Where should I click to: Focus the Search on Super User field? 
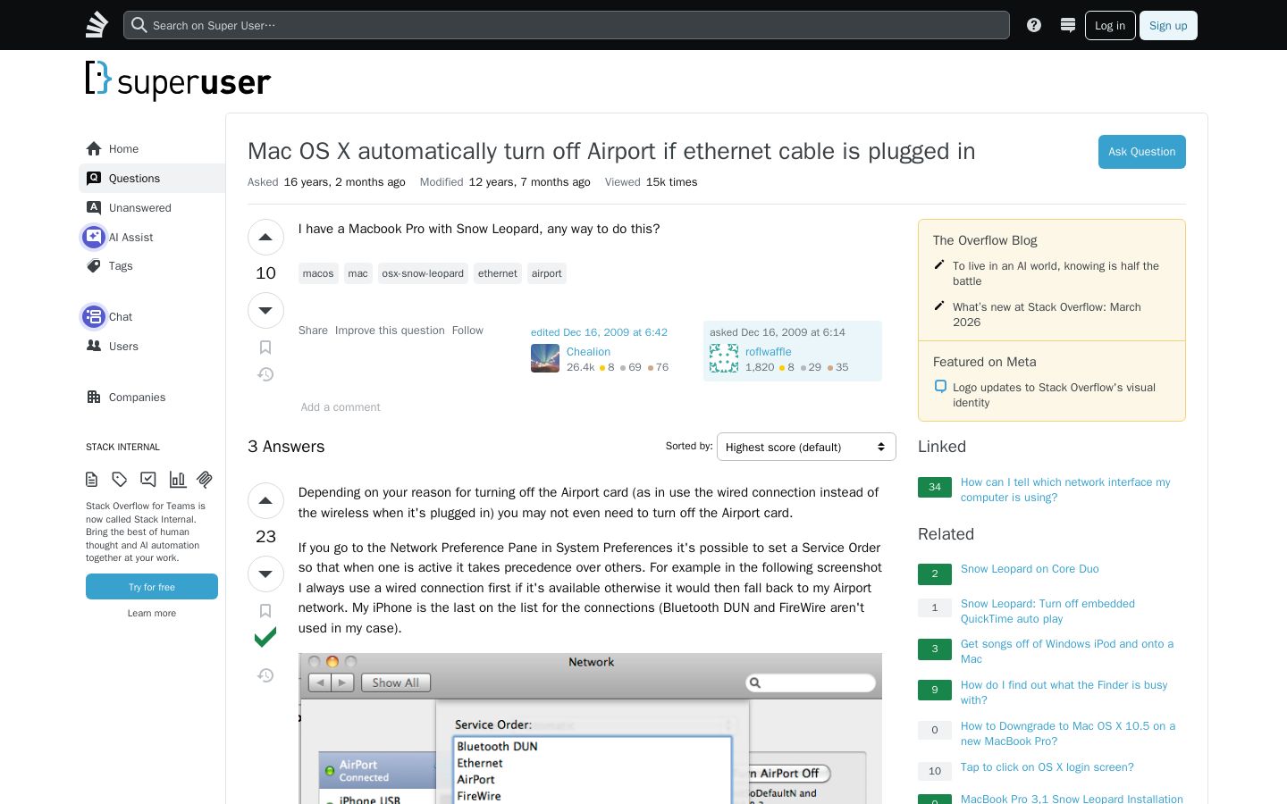(x=567, y=25)
